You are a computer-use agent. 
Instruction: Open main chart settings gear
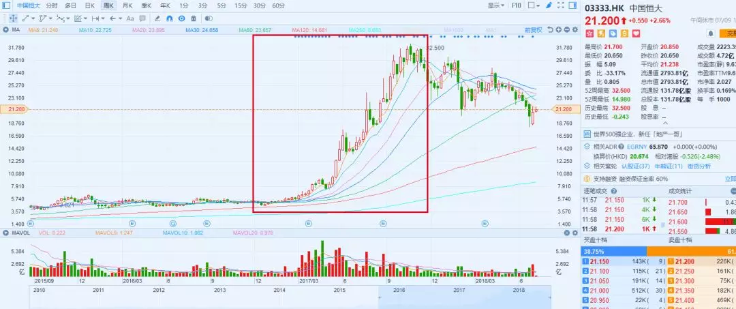(575, 29)
